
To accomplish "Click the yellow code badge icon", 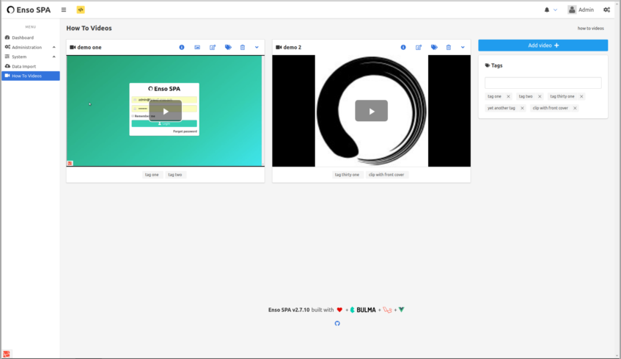I will (81, 10).
